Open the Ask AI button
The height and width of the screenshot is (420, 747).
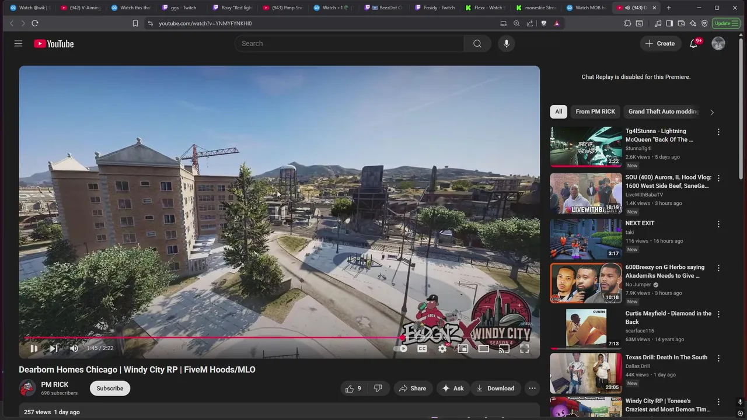point(453,388)
